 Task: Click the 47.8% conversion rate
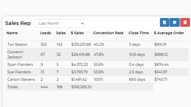click(x=99, y=55)
